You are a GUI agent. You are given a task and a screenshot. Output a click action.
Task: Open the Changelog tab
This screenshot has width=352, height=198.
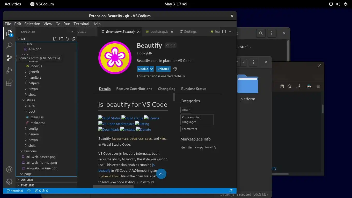pos(167,89)
